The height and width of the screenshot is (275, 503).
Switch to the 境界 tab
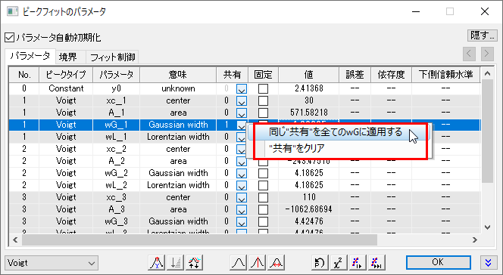click(70, 57)
